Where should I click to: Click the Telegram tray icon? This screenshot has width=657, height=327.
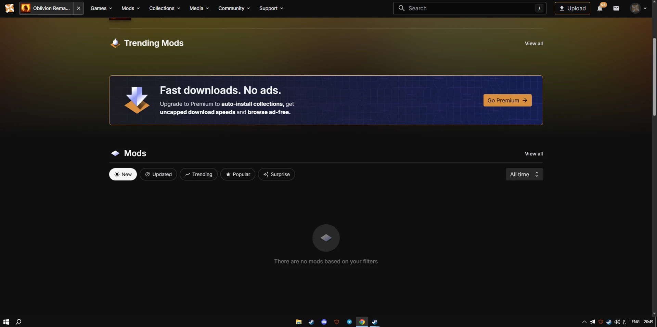[x=593, y=322]
